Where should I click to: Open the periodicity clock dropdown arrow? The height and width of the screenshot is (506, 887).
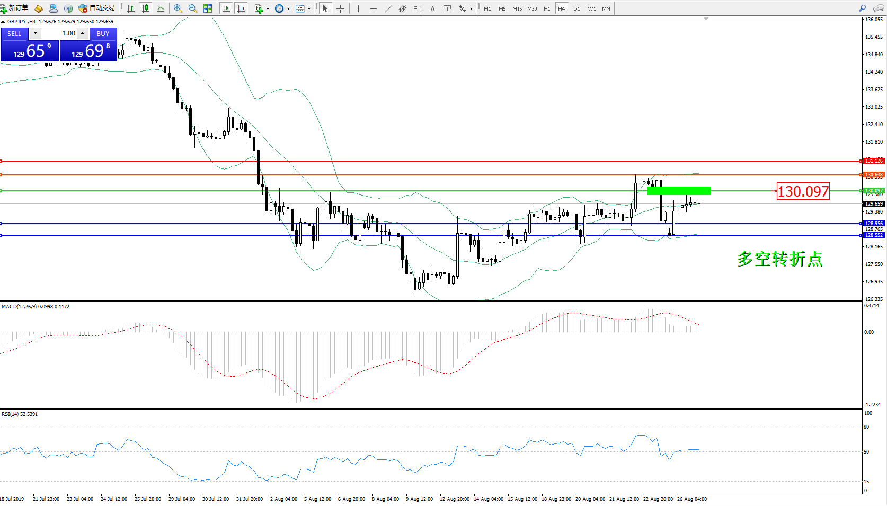coord(288,9)
